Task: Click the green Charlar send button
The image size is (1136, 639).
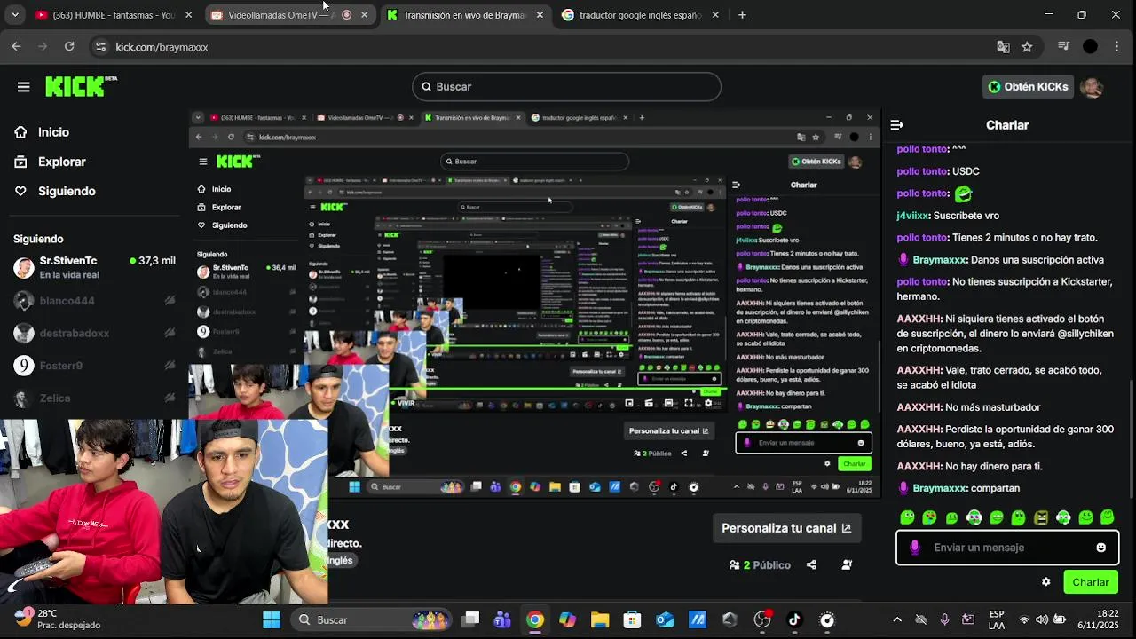Action: [1091, 582]
